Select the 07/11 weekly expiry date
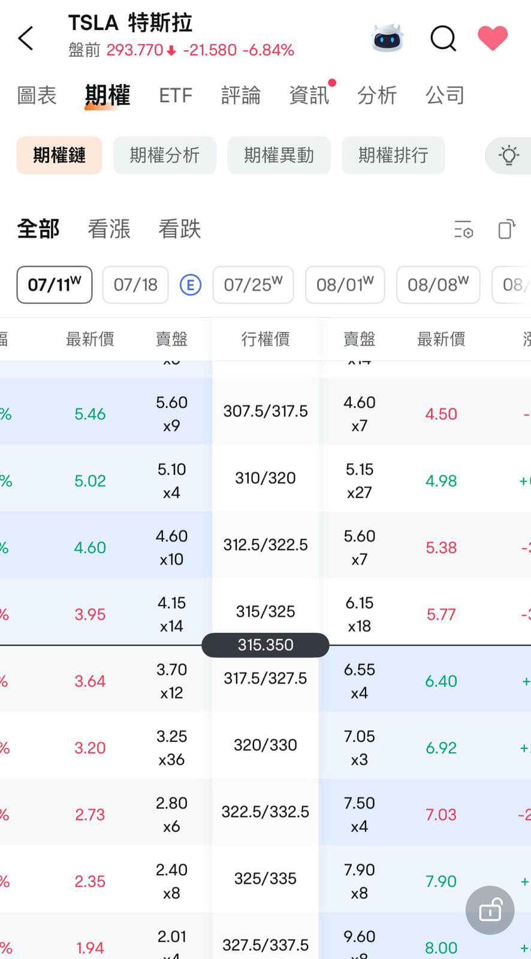Image resolution: width=531 pixels, height=959 pixels. point(55,285)
